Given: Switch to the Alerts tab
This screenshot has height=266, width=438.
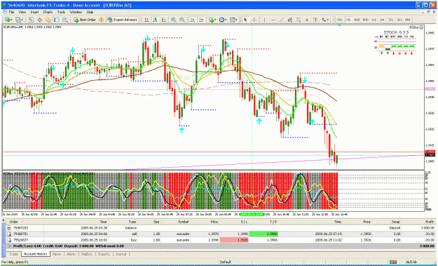Looking at the screenshot, I should pyautogui.click(x=71, y=254).
